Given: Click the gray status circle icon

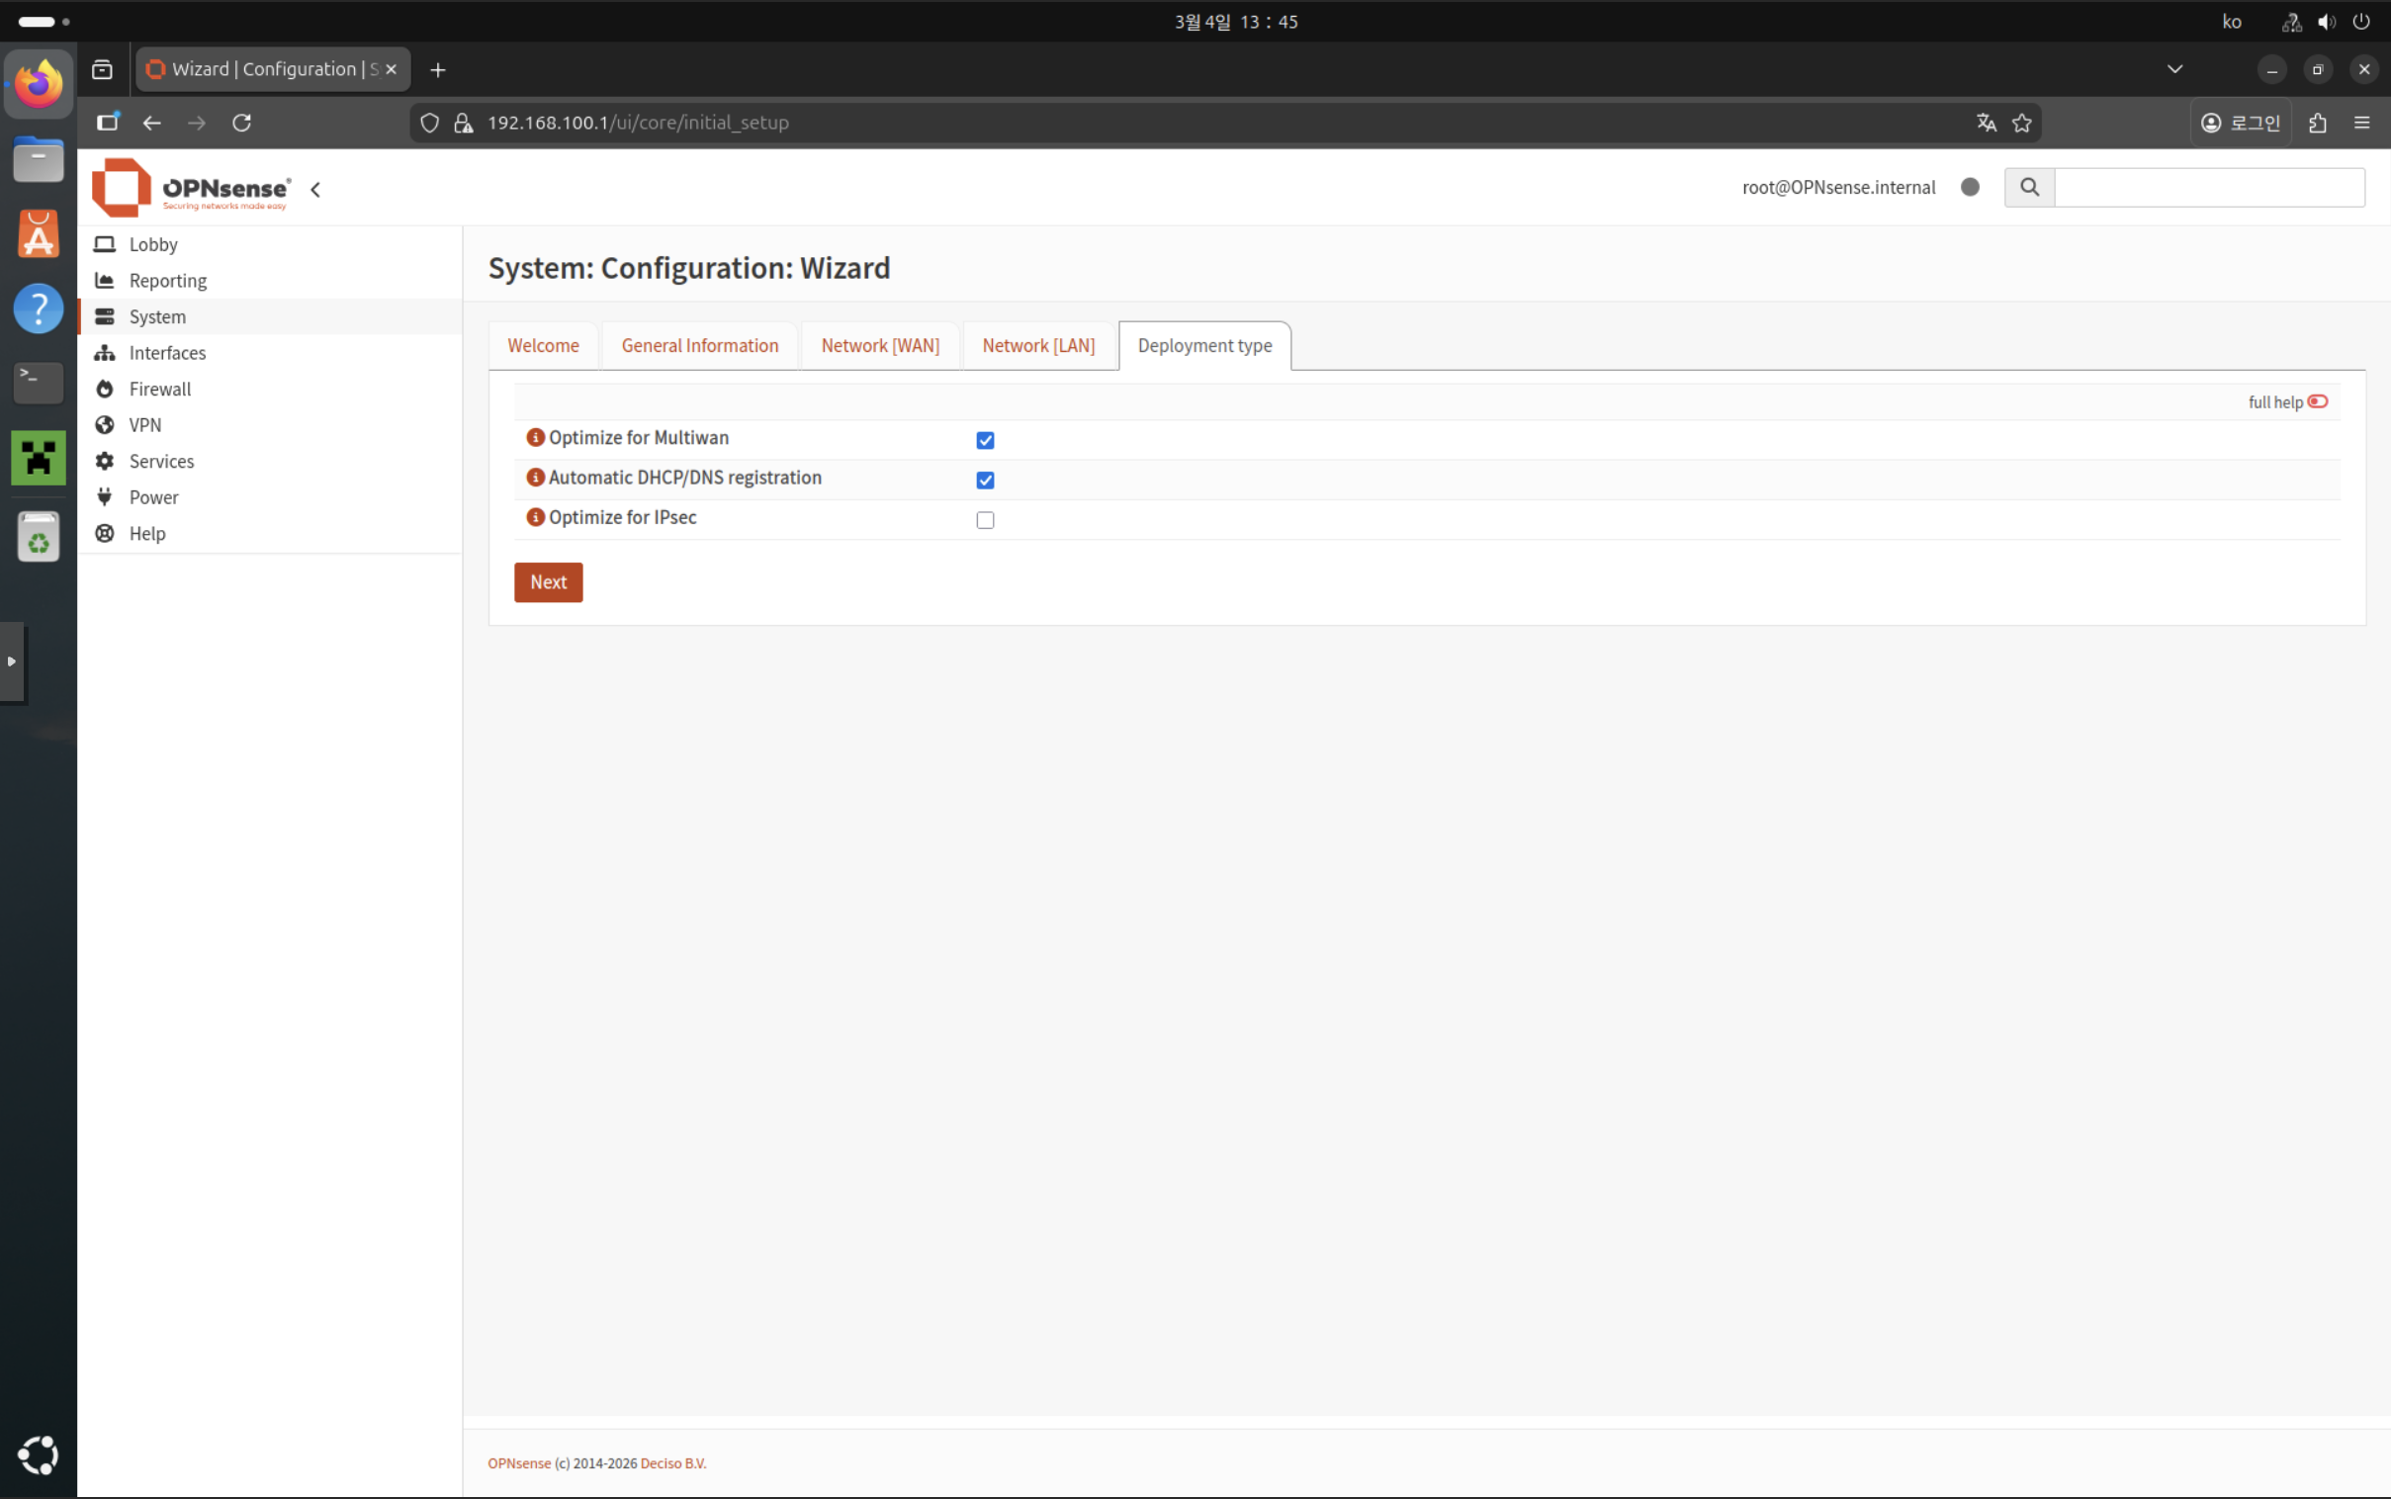Looking at the screenshot, I should click(1970, 188).
